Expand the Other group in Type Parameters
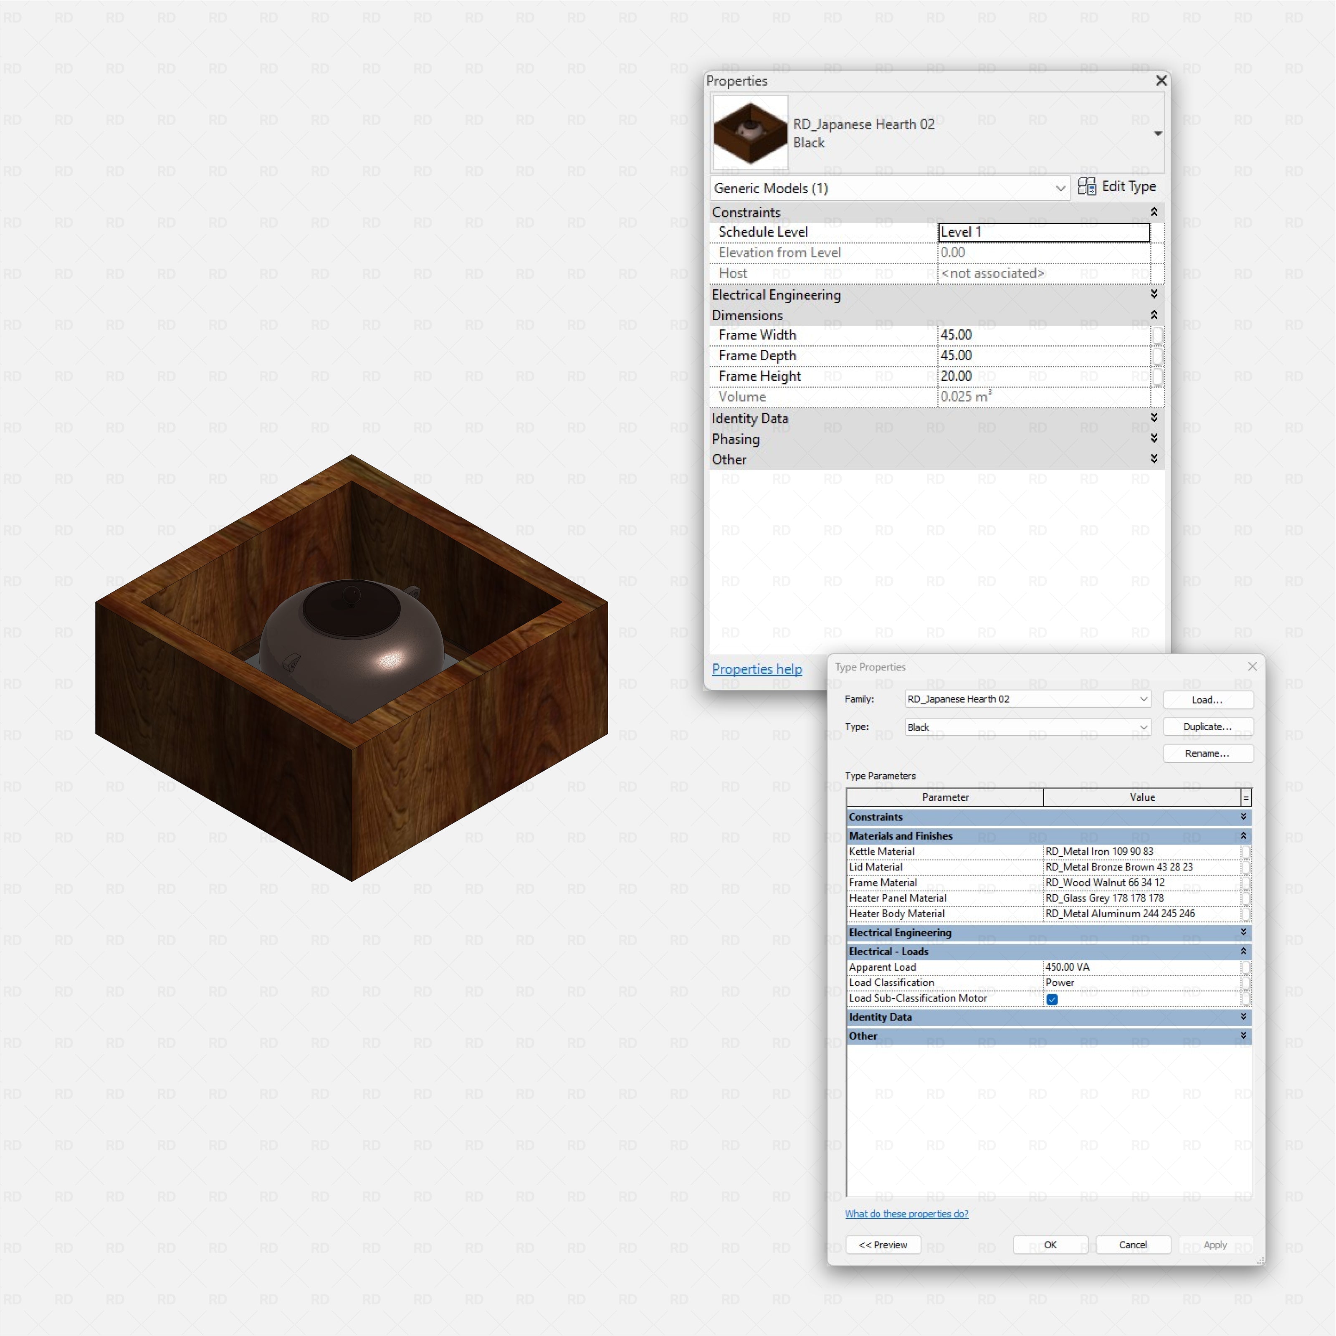 tap(1243, 1036)
